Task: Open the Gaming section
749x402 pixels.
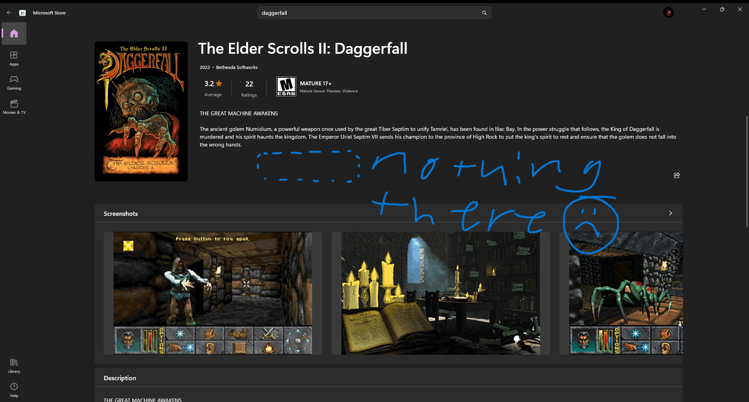Action: [x=14, y=83]
